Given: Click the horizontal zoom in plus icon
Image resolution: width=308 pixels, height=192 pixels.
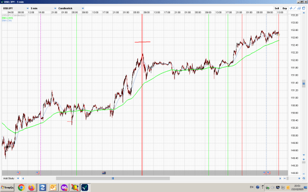Looking at the screenshot, I should (x=299, y=178).
